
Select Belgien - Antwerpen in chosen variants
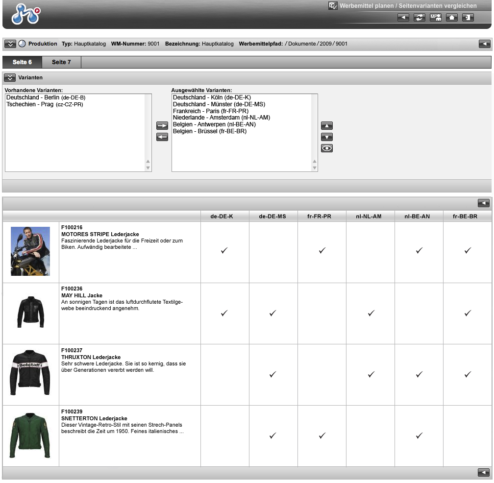[214, 124]
